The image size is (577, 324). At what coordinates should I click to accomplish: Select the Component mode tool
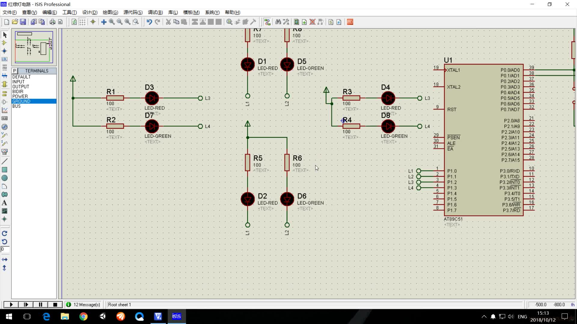[x=5, y=43]
